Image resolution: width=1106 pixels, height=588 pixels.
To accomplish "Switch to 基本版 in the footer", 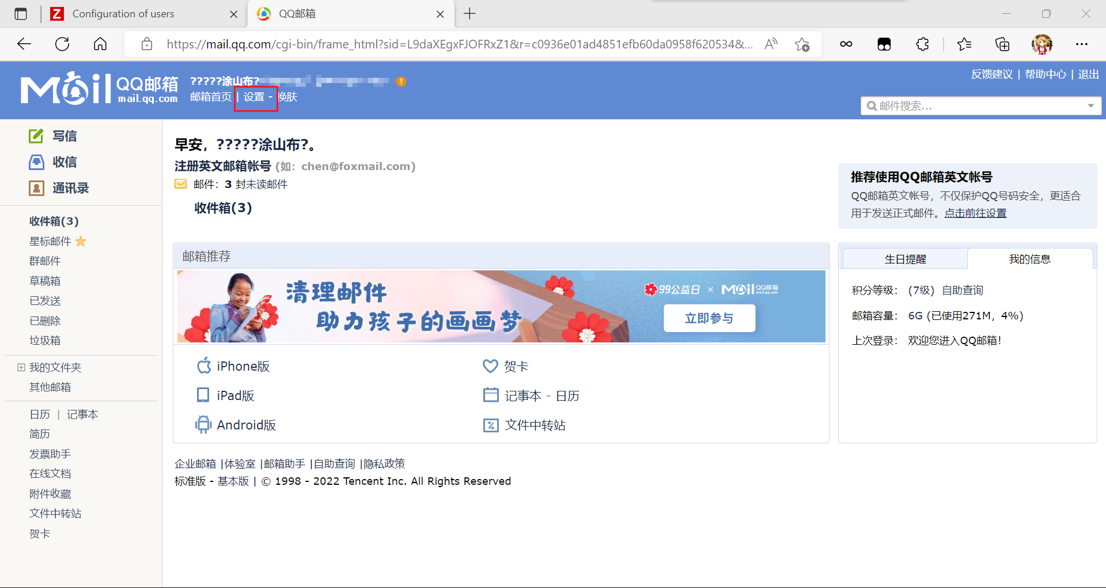I will [233, 481].
